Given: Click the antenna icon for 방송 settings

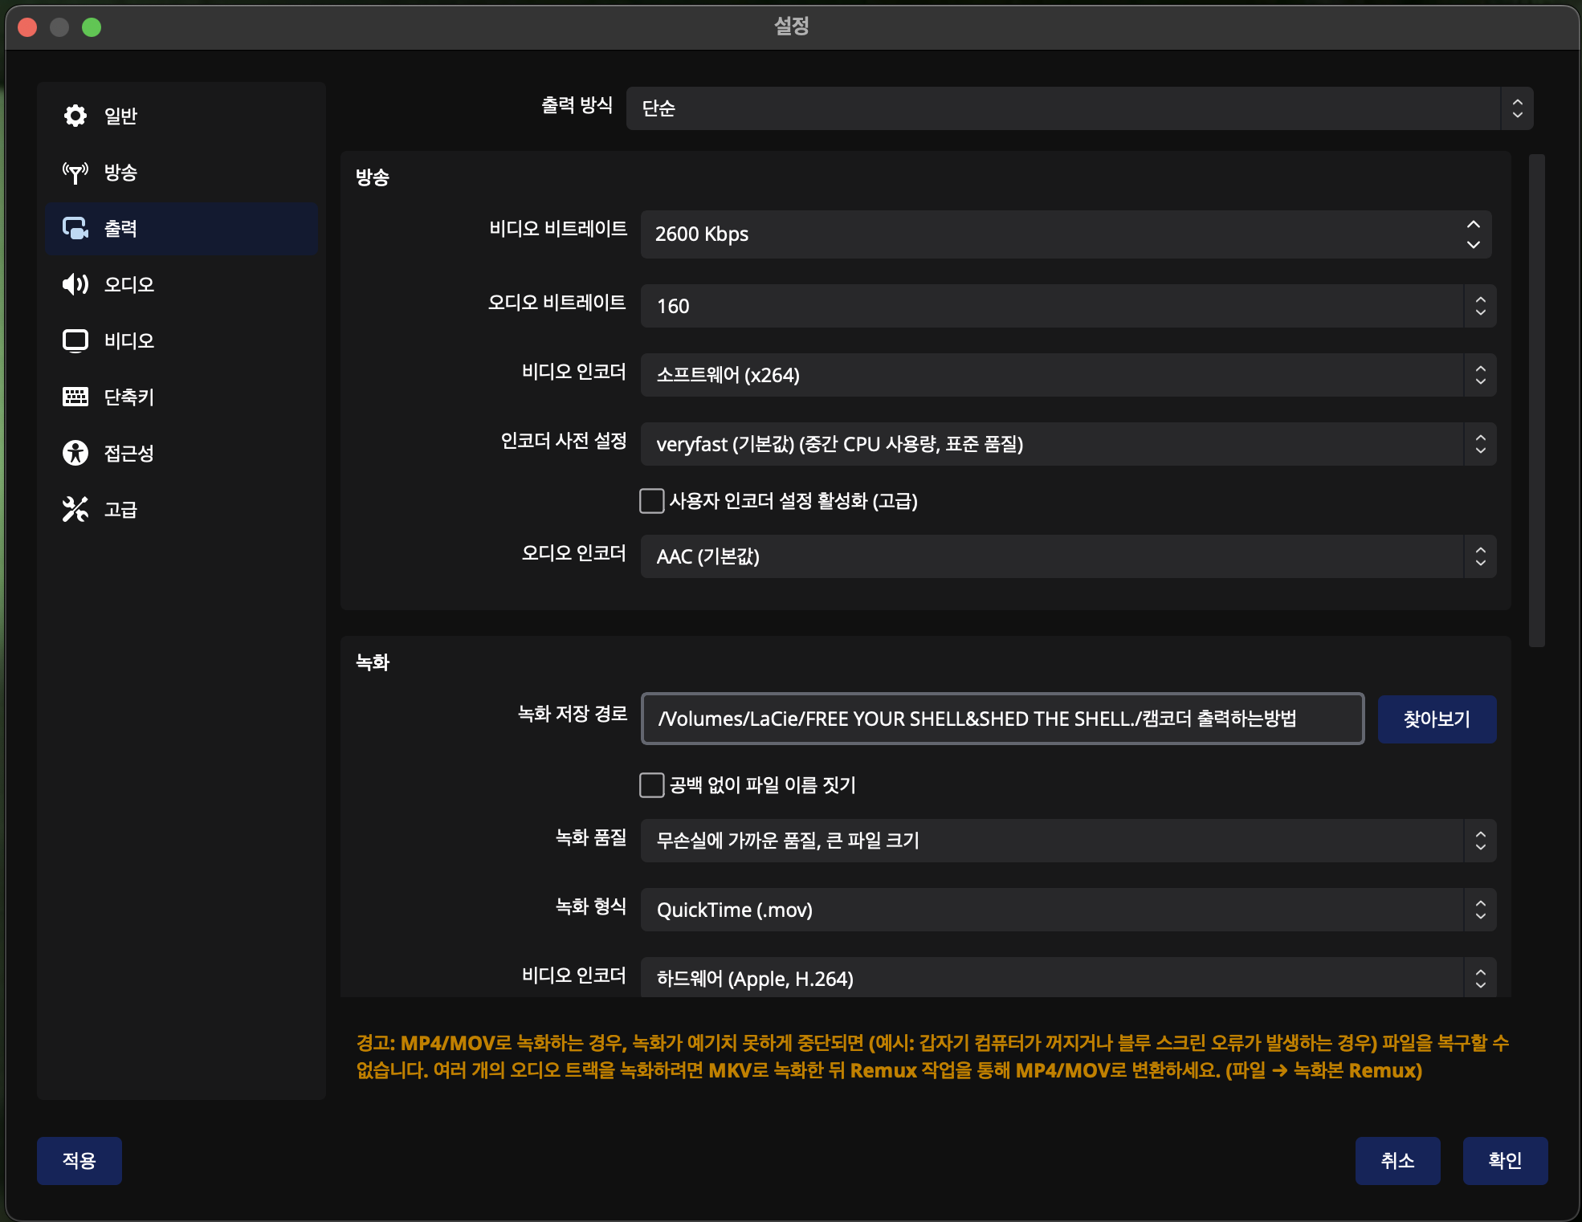Looking at the screenshot, I should (75, 173).
